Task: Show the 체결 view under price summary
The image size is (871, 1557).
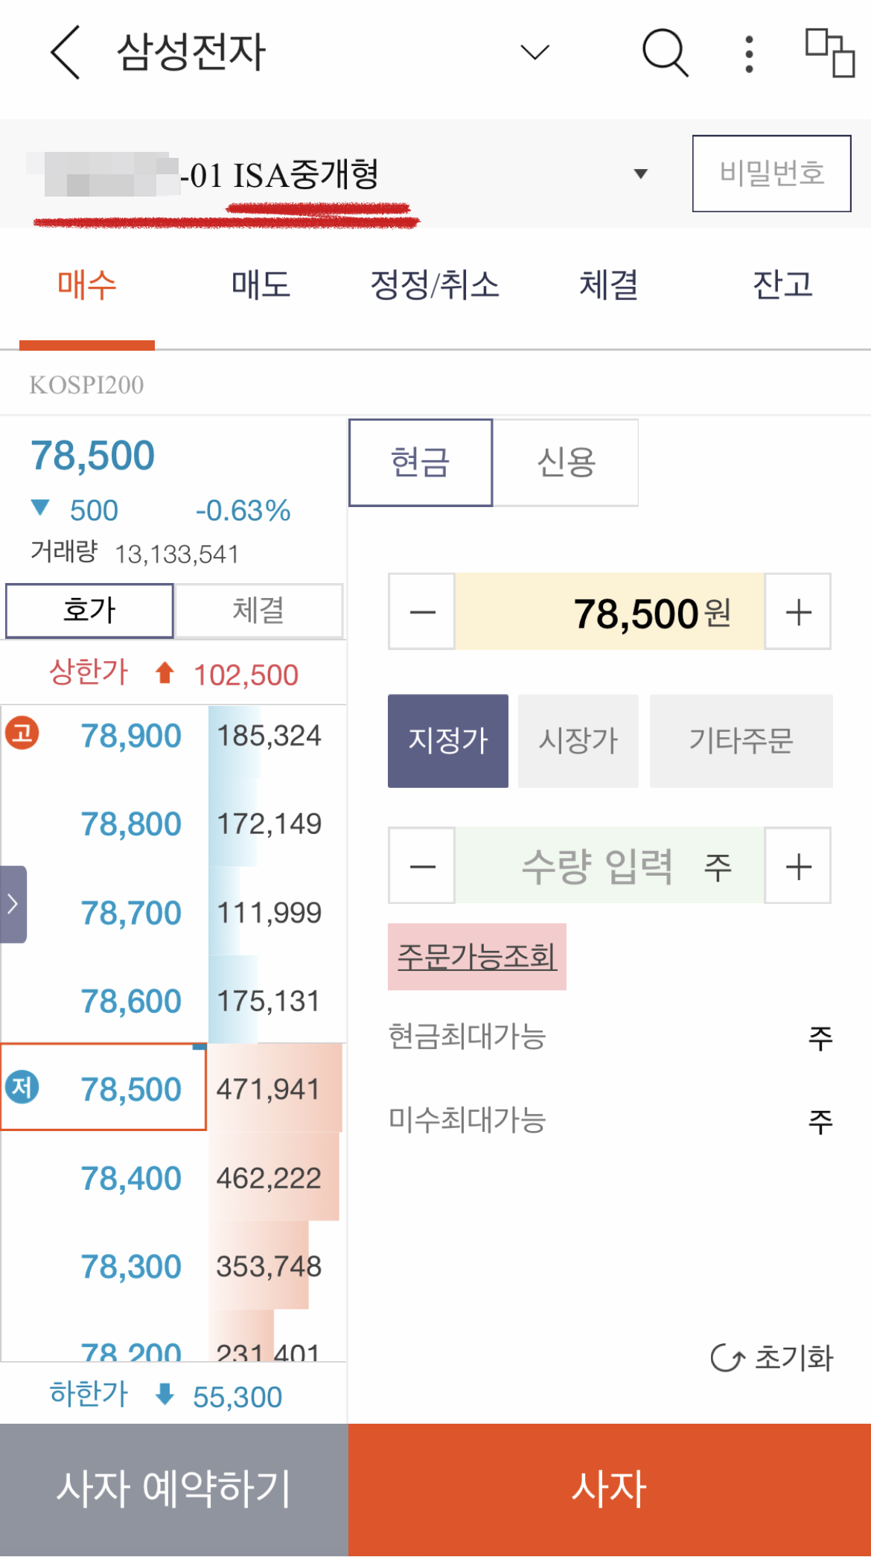Action: (x=258, y=611)
